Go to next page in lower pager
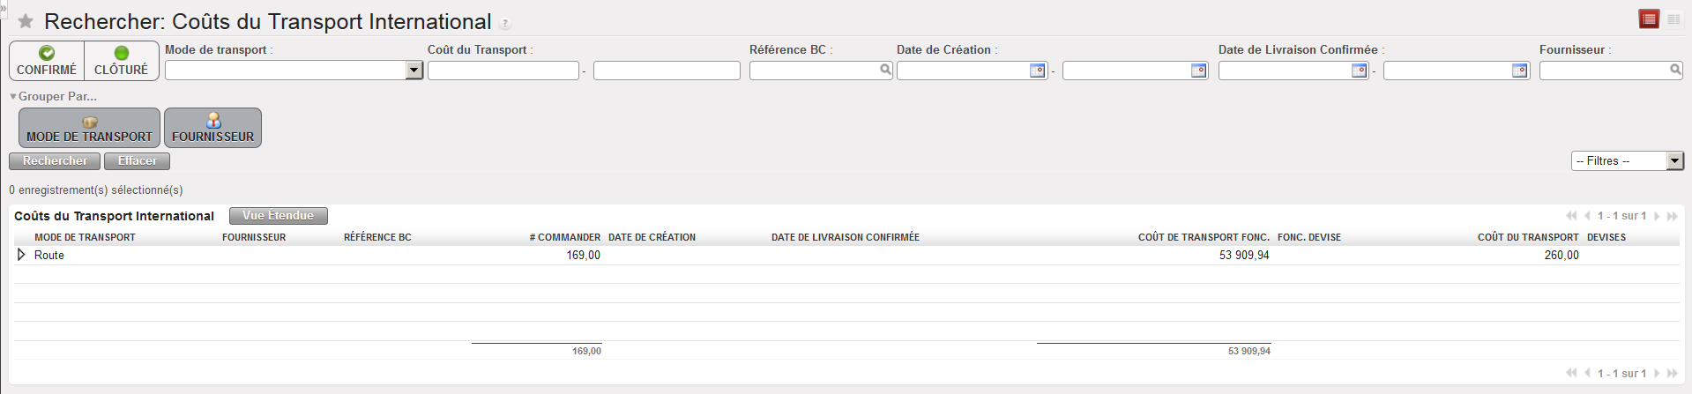Screen dimensions: 1692x394 [1657, 374]
